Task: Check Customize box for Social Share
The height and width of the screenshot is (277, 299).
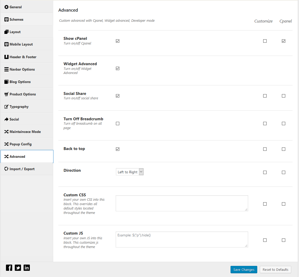Action: pos(265,96)
